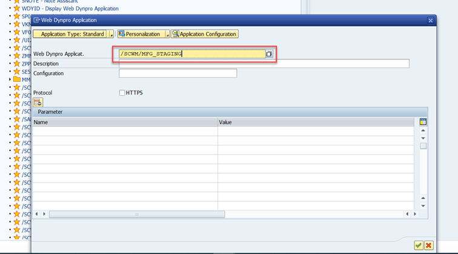Click right arrow of Name column horizontal scrollbar

tap(44, 214)
